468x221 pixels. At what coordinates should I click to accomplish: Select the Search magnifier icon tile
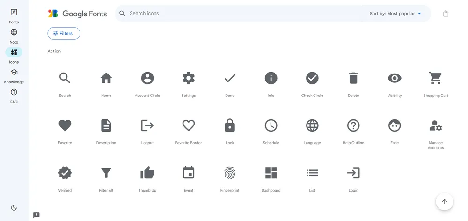pyautogui.click(x=65, y=78)
